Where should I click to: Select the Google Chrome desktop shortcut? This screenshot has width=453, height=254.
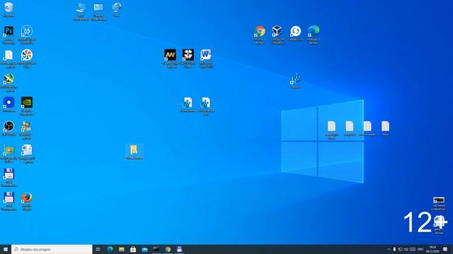tap(260, 35)
